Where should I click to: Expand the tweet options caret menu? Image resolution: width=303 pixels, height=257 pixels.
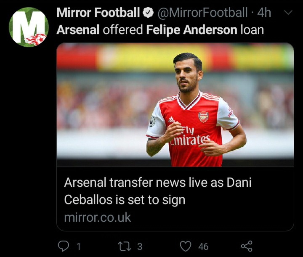tap(288, 13)
